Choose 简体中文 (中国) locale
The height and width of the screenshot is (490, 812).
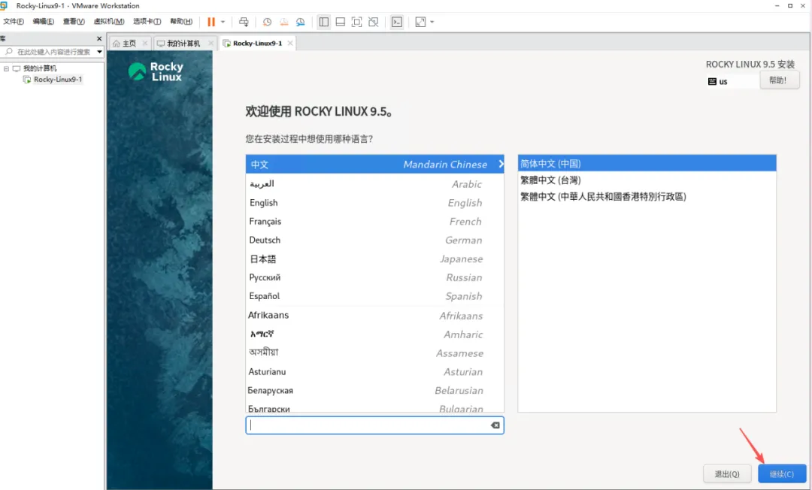coord(647,164)
